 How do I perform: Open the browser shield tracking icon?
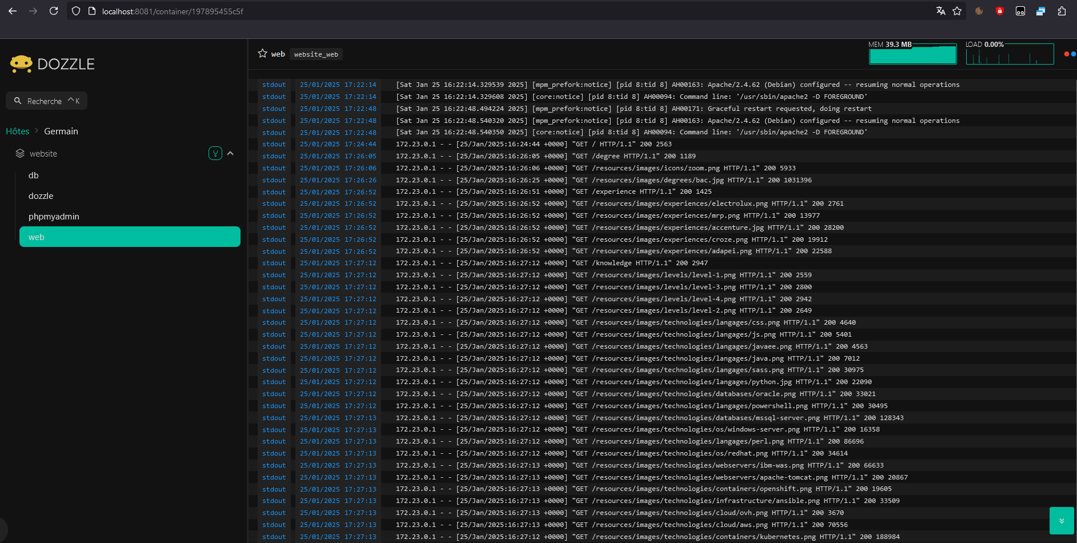76,11
